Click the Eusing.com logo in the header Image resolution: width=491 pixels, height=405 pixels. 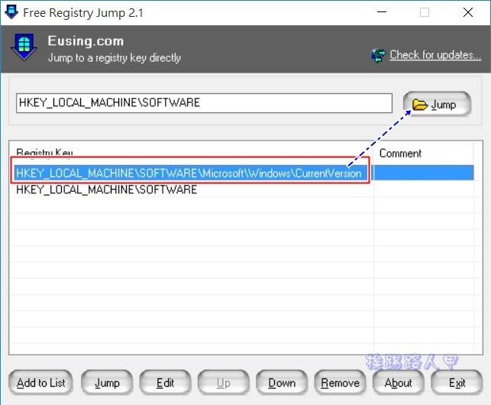point(24,47)
